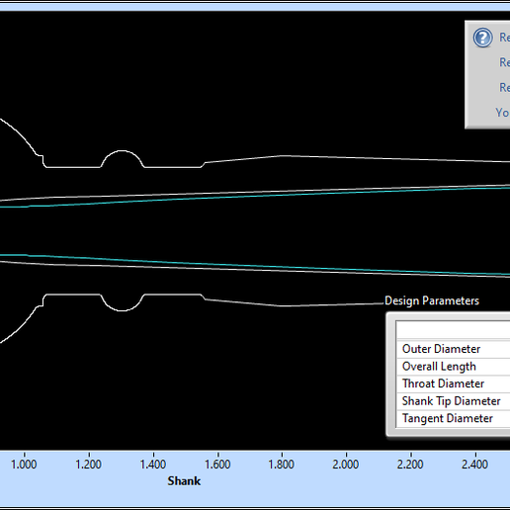
Task: Select the Overall Length parameter row
Action: click(x=453, y=367)
